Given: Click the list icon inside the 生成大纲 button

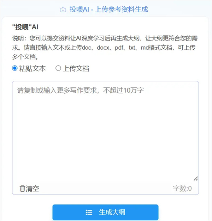Looking at the screenshot, I should coord(89,212).
